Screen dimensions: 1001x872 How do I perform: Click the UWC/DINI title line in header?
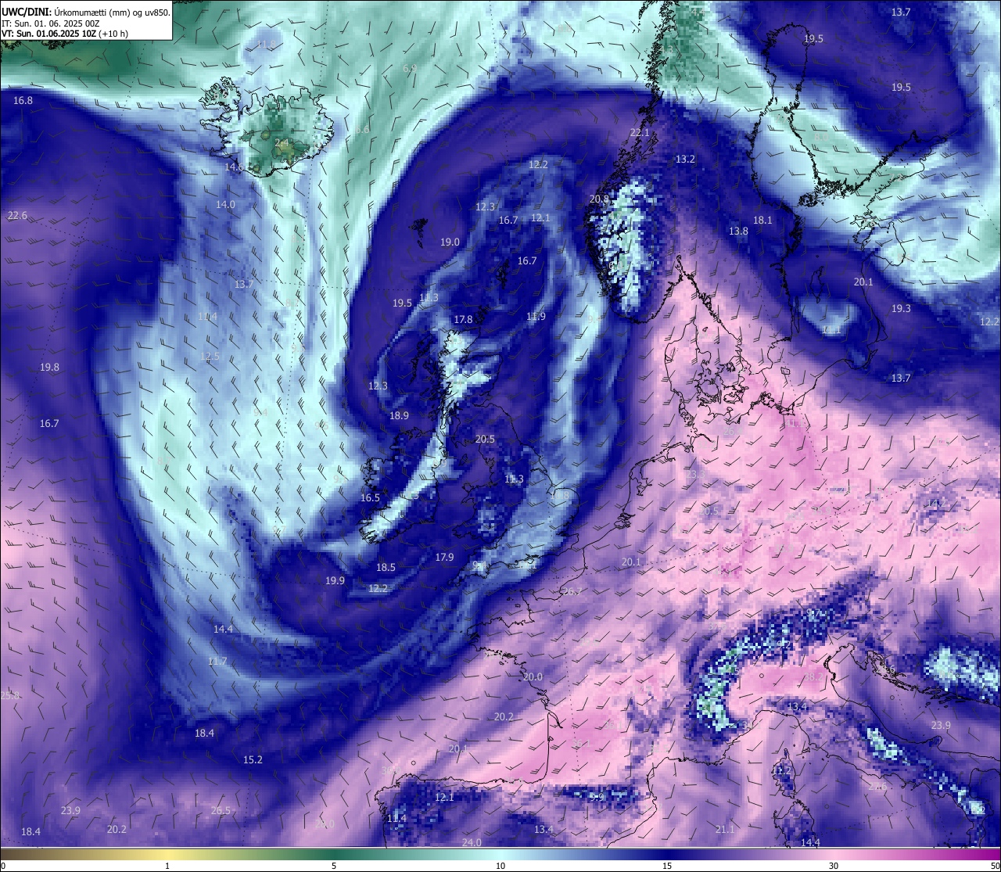pos(86,12)
